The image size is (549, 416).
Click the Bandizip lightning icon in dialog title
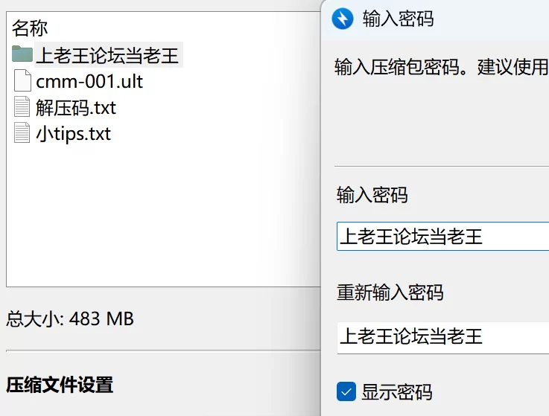pyautogui.click(x=343, y=19)
